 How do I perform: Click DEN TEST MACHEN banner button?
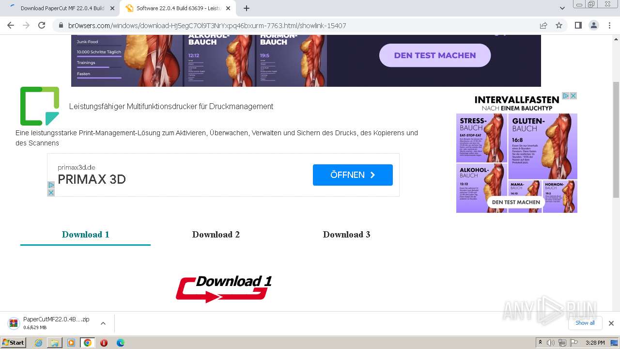pyautogui.click(x=435, y=55)
